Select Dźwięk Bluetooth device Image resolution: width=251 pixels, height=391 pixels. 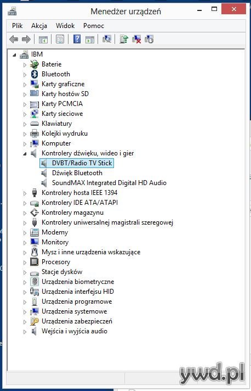coord(77,173)
